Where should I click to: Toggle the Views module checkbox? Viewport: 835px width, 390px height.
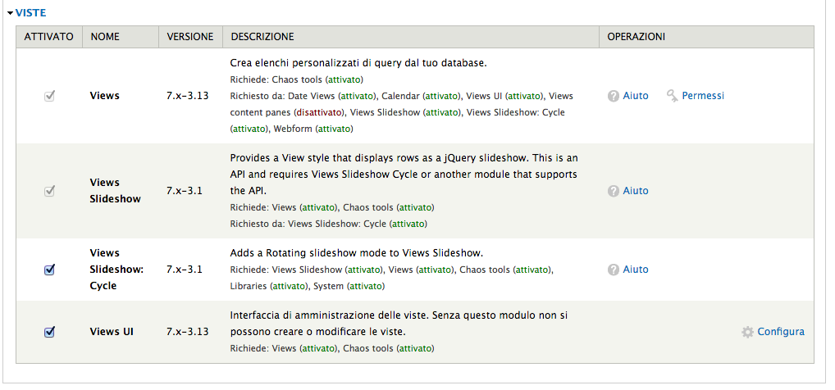(49, 97)
